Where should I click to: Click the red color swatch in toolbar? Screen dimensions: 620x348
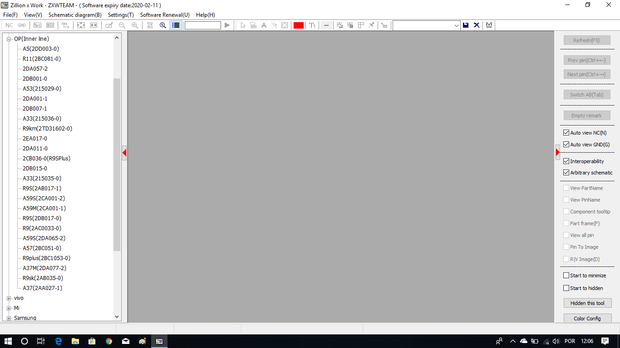(x=298, y=25)
